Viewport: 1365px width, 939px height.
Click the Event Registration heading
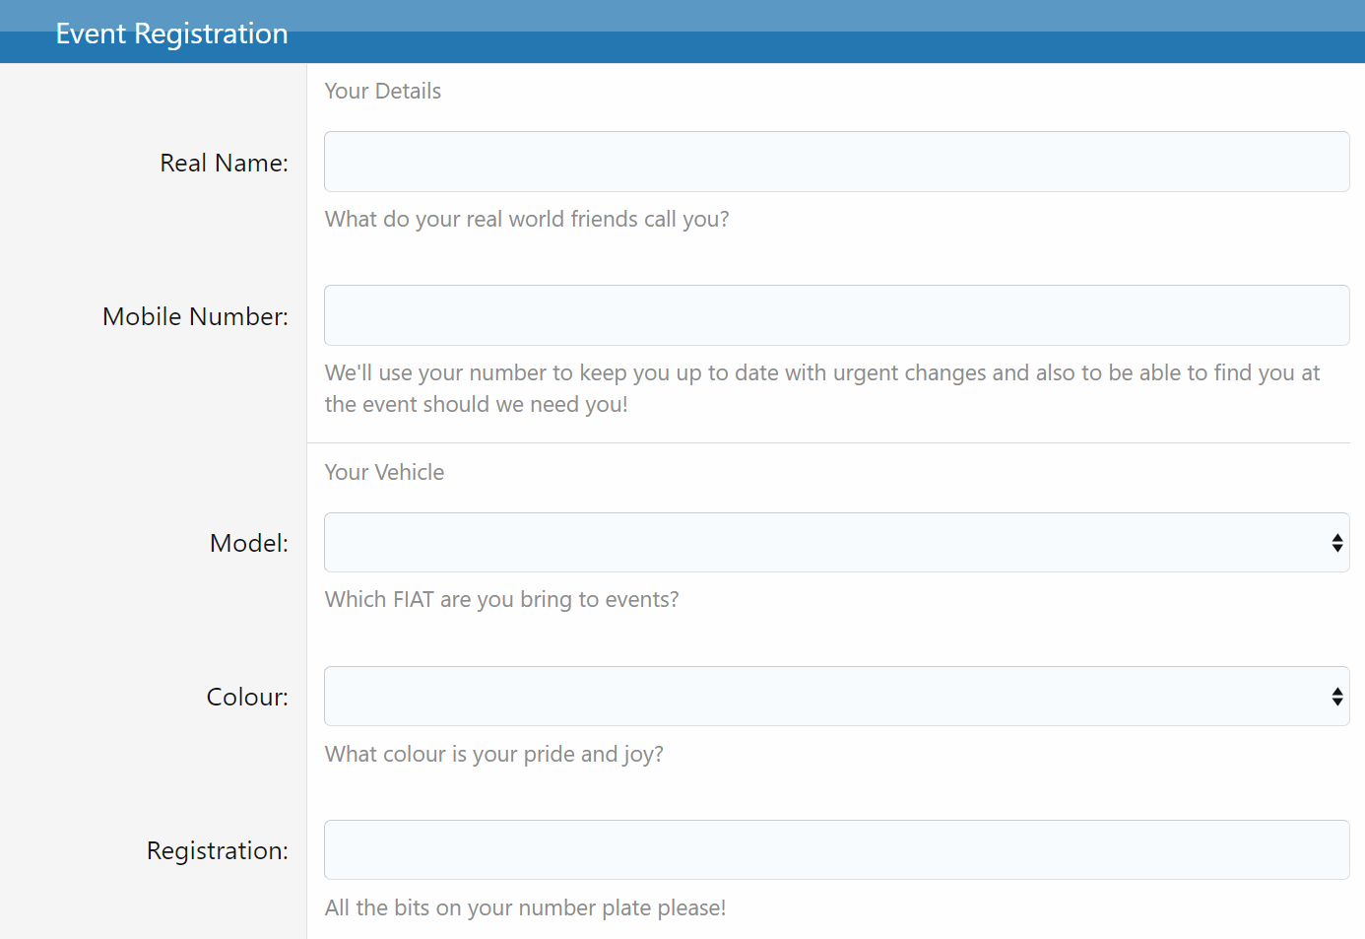(x=171, y=34)
